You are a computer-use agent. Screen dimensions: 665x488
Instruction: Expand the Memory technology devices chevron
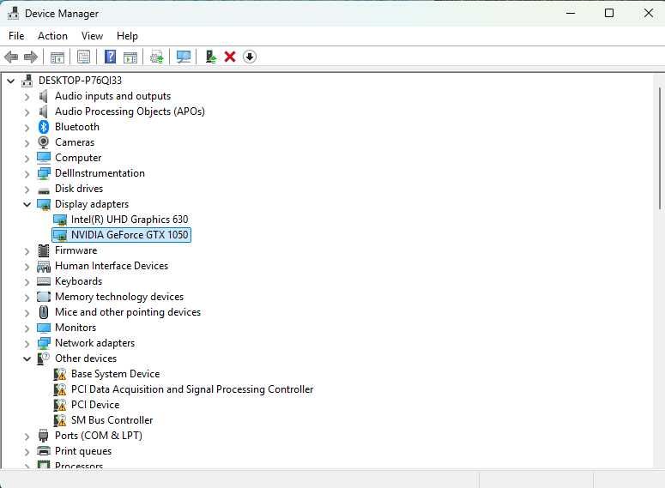27,298
